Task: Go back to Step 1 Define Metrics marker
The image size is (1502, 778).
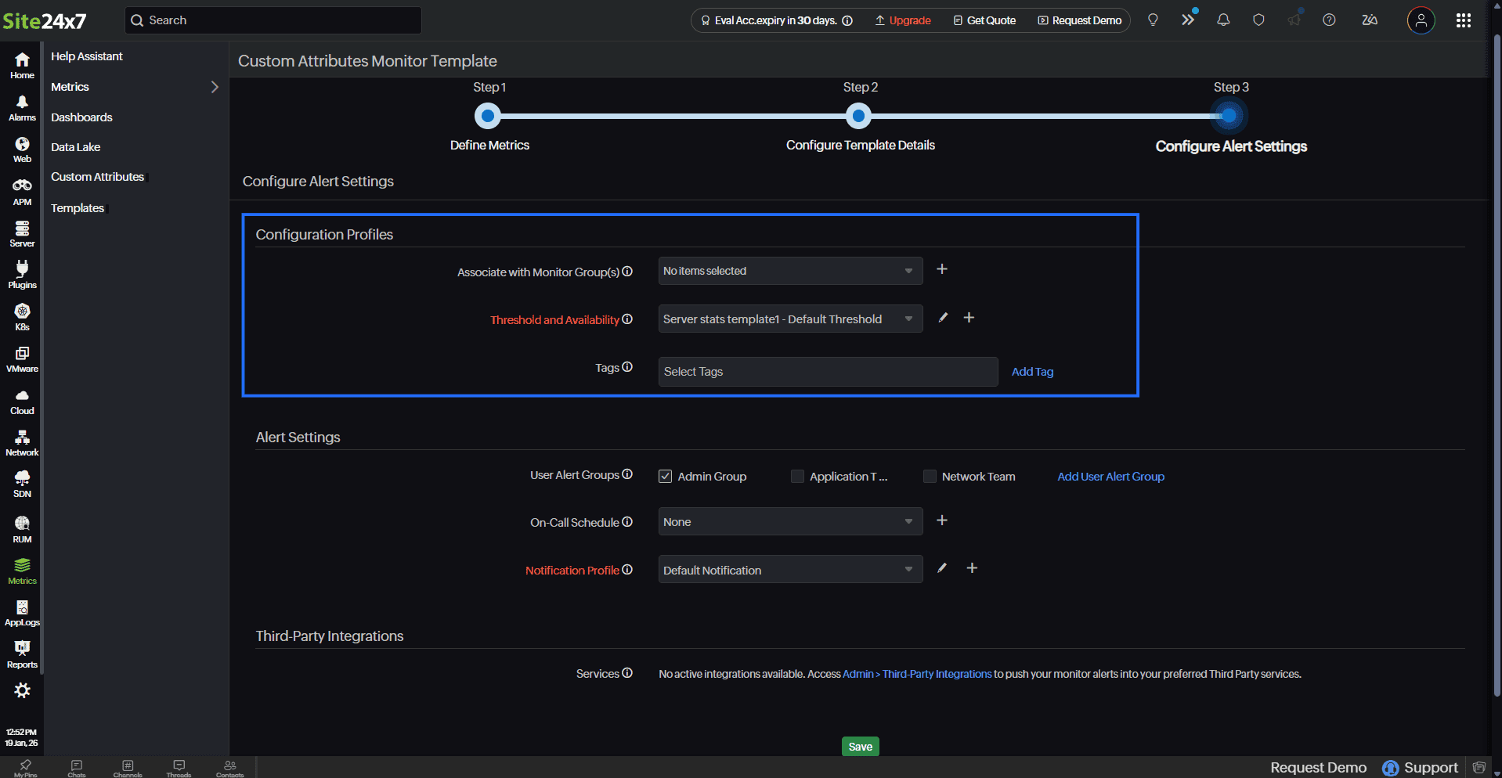Action: point(488,117)
